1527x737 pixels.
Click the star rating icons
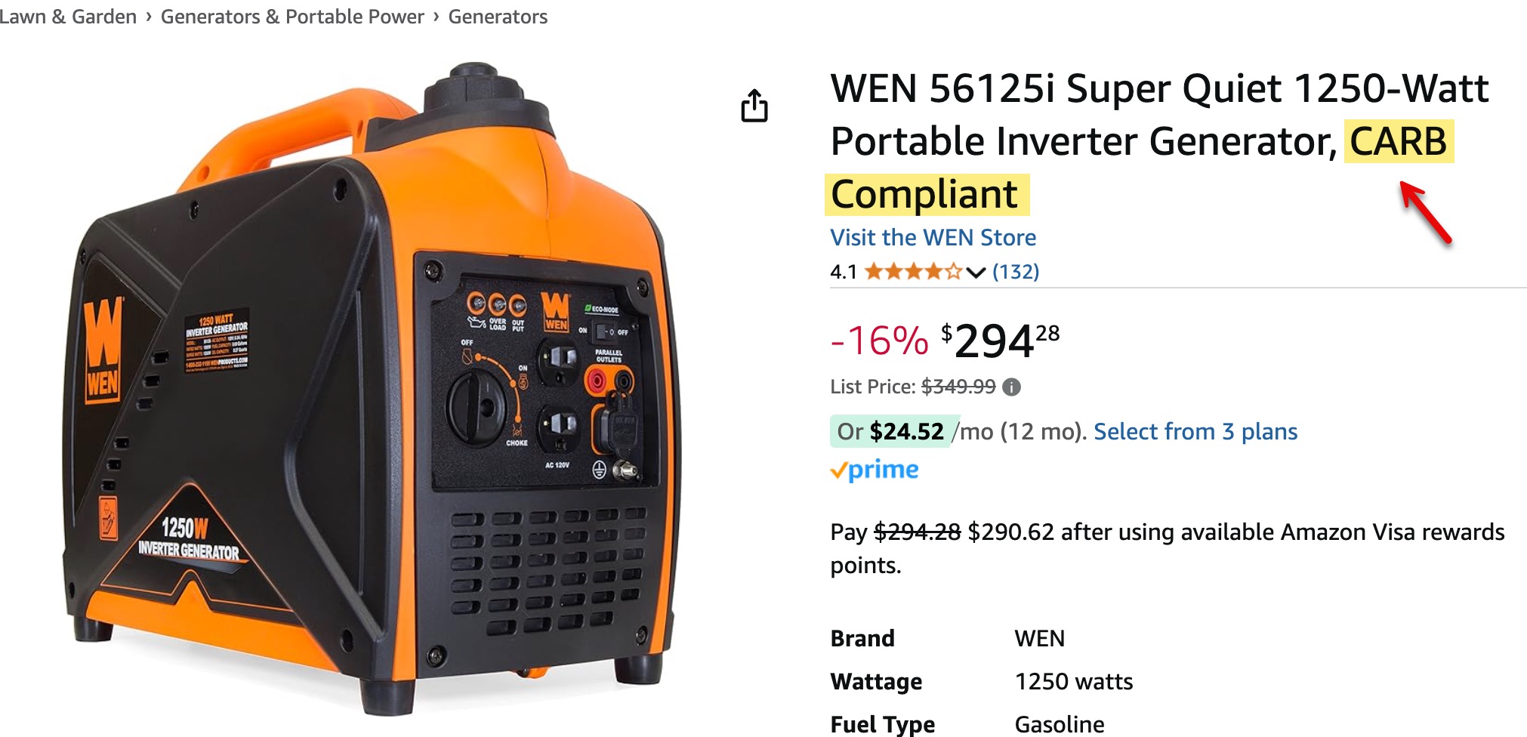913,271
